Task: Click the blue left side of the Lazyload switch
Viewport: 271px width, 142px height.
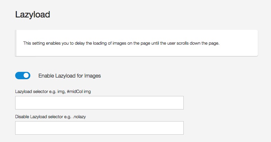Action: pos(19,76)
